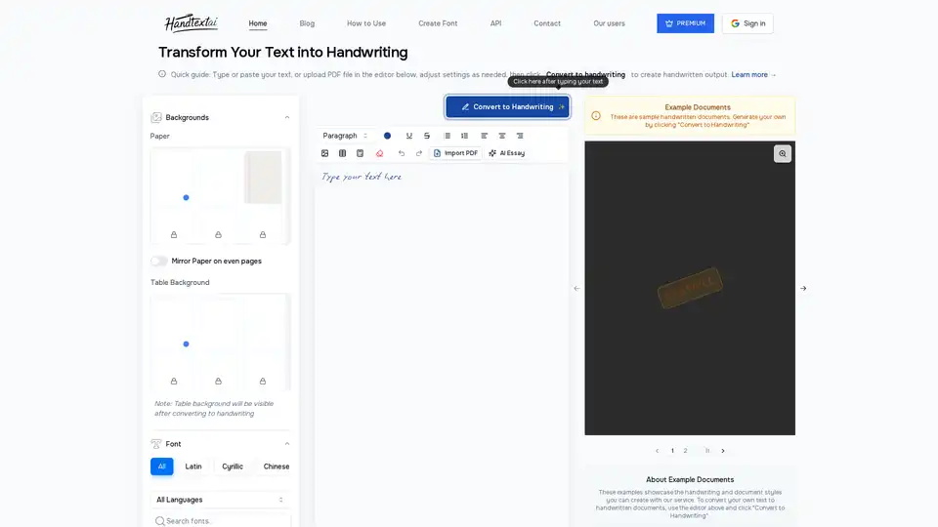The height and width of the screenshot is (527, 938).
Task: Click the Import PDF button
Action: click(x=456, y=153)
